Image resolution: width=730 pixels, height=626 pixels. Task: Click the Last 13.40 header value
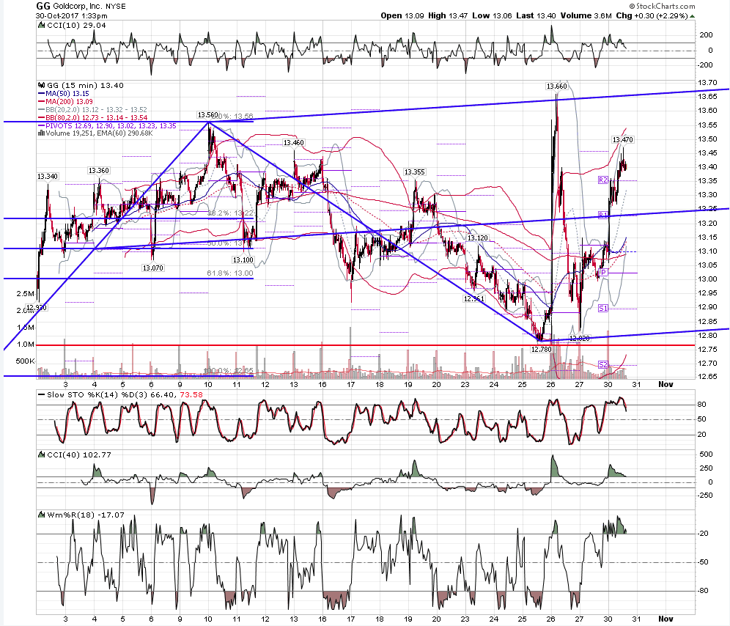pos(536,16)
